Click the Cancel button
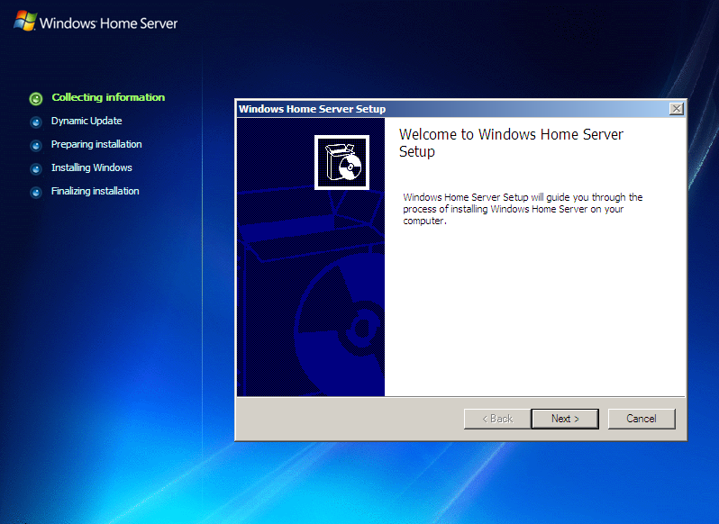Image resolution: width=719 pixels, height=524 pixels. pyautogui.click(x=642, y=419)
